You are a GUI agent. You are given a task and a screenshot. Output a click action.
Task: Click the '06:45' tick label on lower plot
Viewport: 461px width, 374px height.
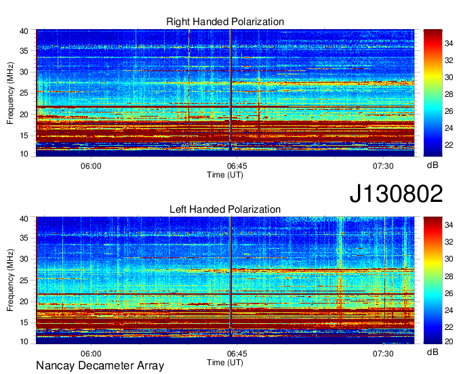coord(237,354)
